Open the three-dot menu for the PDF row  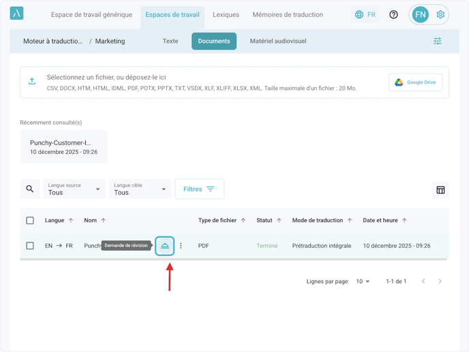pos(181,246)
